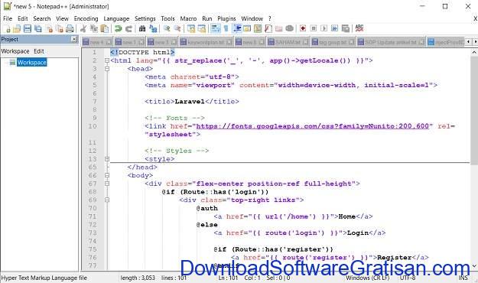478x283 pixels.
Task: Undo last change with green arrow icon
Action: (118, 28)
